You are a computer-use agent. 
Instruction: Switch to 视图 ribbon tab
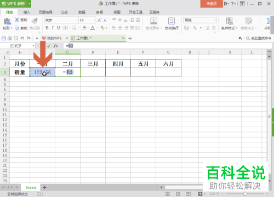(x=117, y=12)
